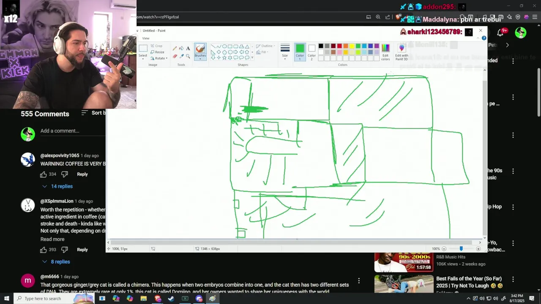Select the Magnifier tool in Paint
This screenshot has width=541, height=304.
click(188, 56)
